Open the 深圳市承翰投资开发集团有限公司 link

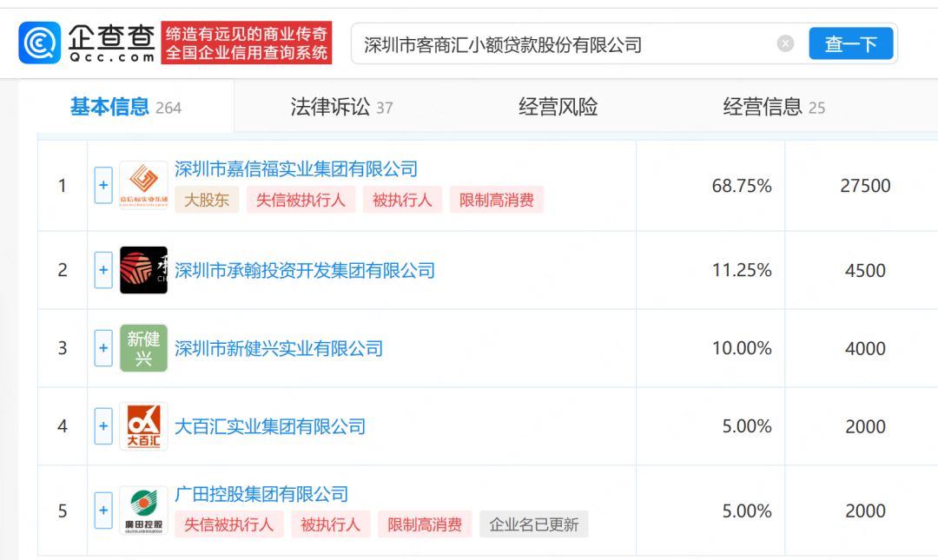[305, 270]
